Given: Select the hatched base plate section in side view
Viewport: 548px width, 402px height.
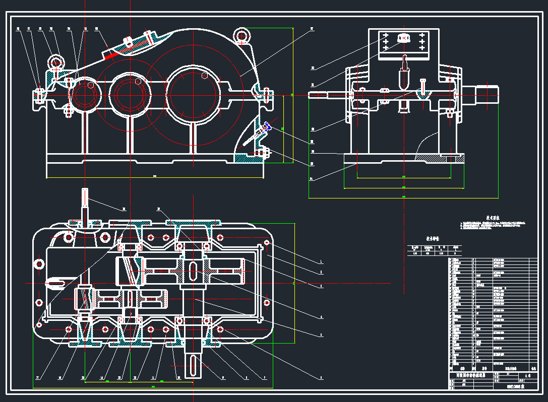Looking at the screenshot, I should pos(439,158).
